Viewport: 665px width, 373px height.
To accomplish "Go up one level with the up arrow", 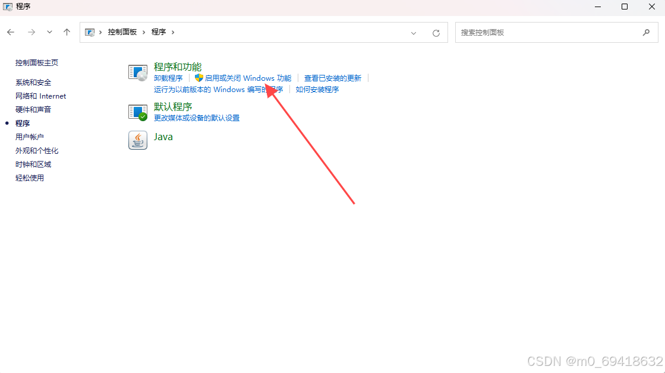I will (x=67, y=32).
